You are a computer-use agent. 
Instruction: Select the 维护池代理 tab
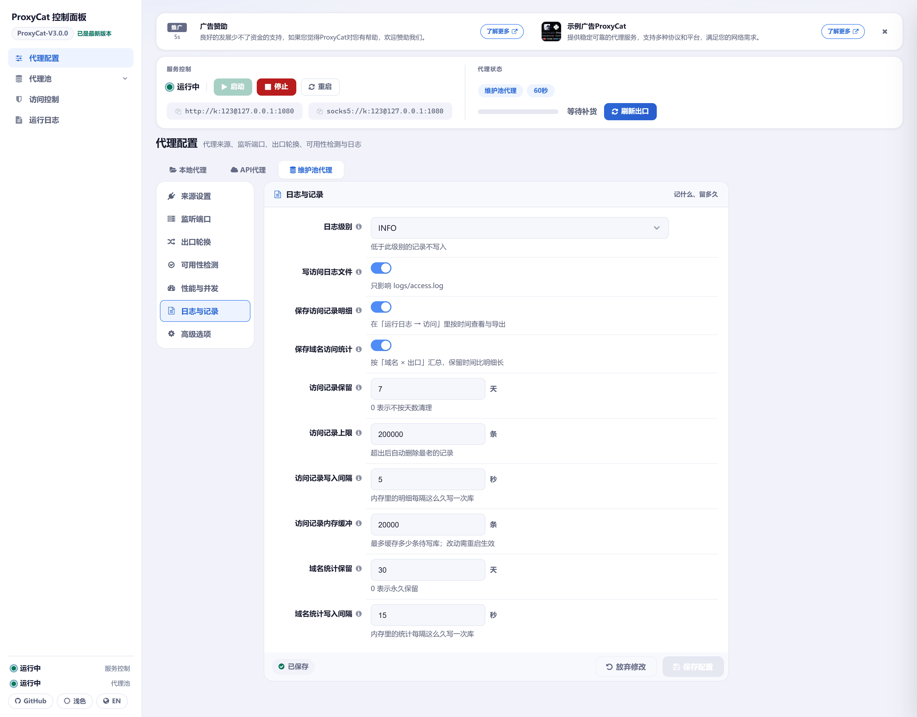click(x=311, y=170)
